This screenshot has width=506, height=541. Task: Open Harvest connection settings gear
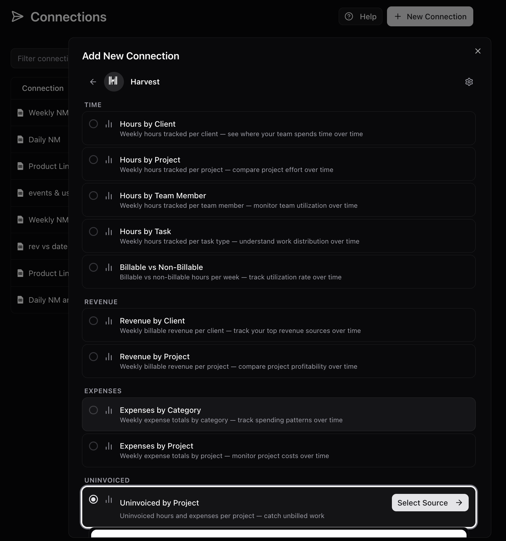point(469,82)
